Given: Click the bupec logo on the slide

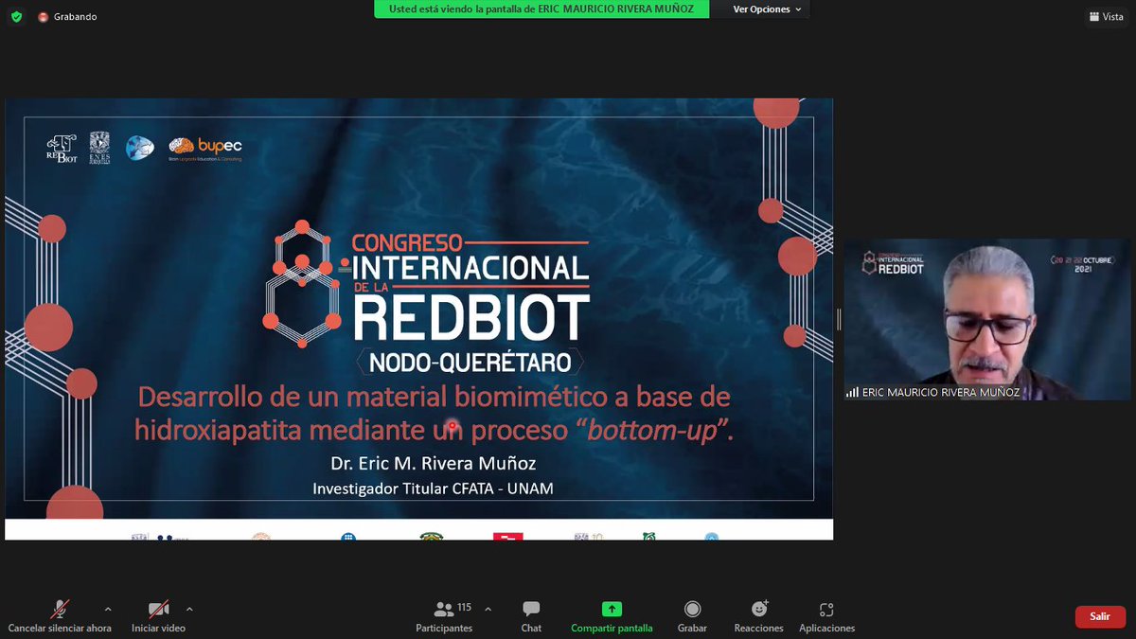Looking at the screenshot, I should [205, 148].
